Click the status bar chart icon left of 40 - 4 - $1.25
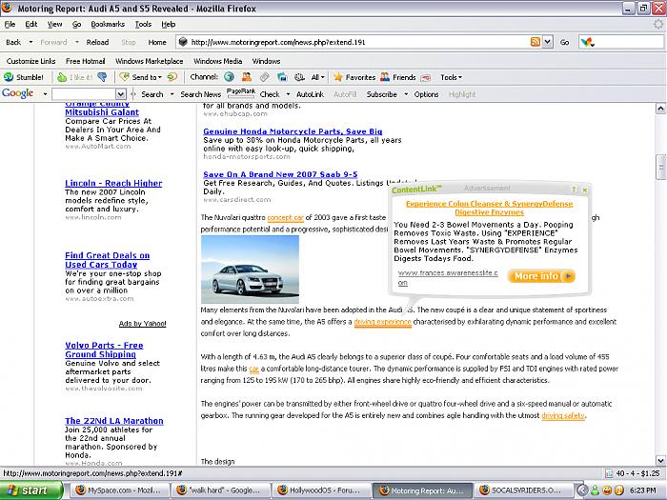The width and height of the screenshot is (667, 500). click(x=609, y=473)
